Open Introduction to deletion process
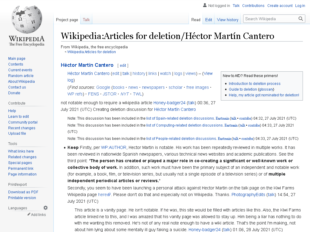This screenshot has width=310, height=232. tap(254, 83)
